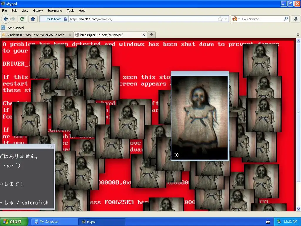Open the File menu
Viewport: 301px width, 226px height.
(x=4, y=11)
